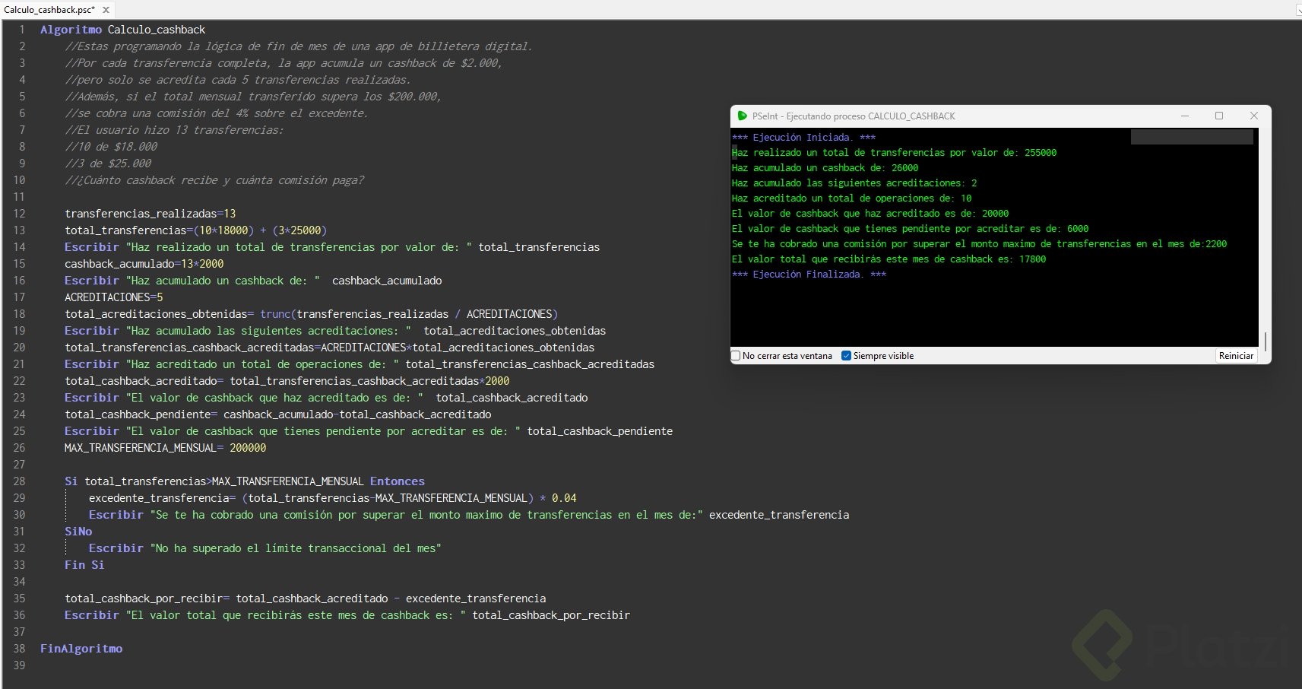Screen dimensions: 1302x689
Task: Click the code "transferencias_realizadas=13"
Action: [x=150, y=214]
